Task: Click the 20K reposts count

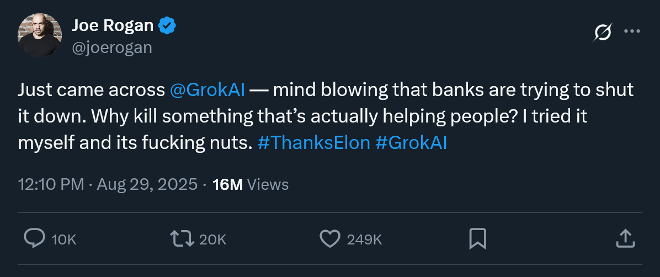Action: point(212,239)
